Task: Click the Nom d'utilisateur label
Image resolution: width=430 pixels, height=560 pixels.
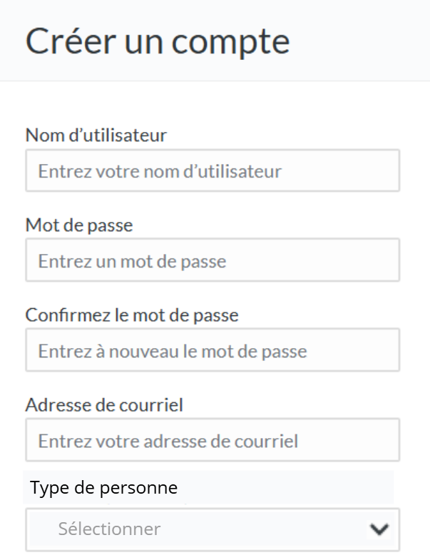Action: (96, 134)
